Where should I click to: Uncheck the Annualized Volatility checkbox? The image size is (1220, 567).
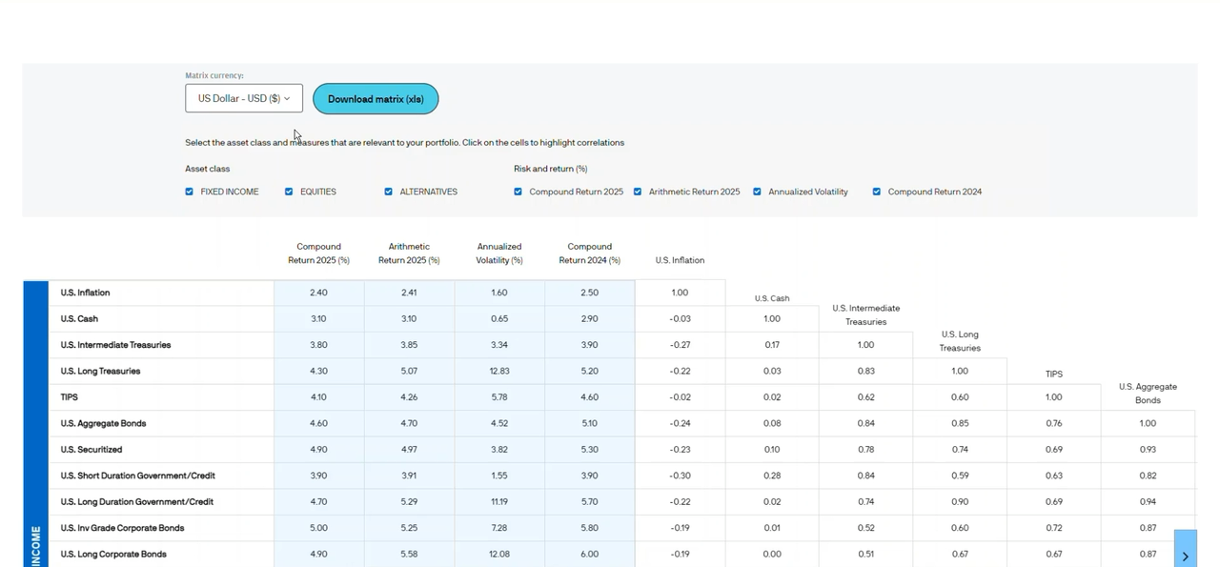(758, 192)
